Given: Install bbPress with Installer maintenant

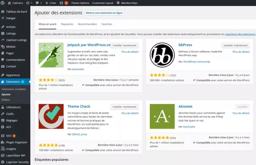Looking at the screenshot, I should coord(236,46).
